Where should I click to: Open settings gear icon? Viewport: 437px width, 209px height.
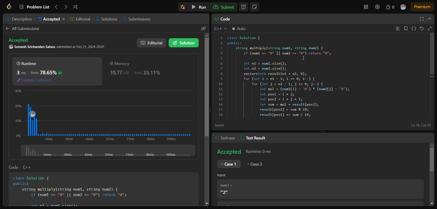click(377, 7)
